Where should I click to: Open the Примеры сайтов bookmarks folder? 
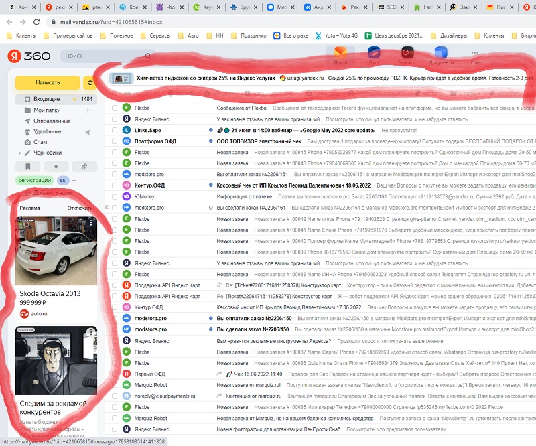[68, 35]
